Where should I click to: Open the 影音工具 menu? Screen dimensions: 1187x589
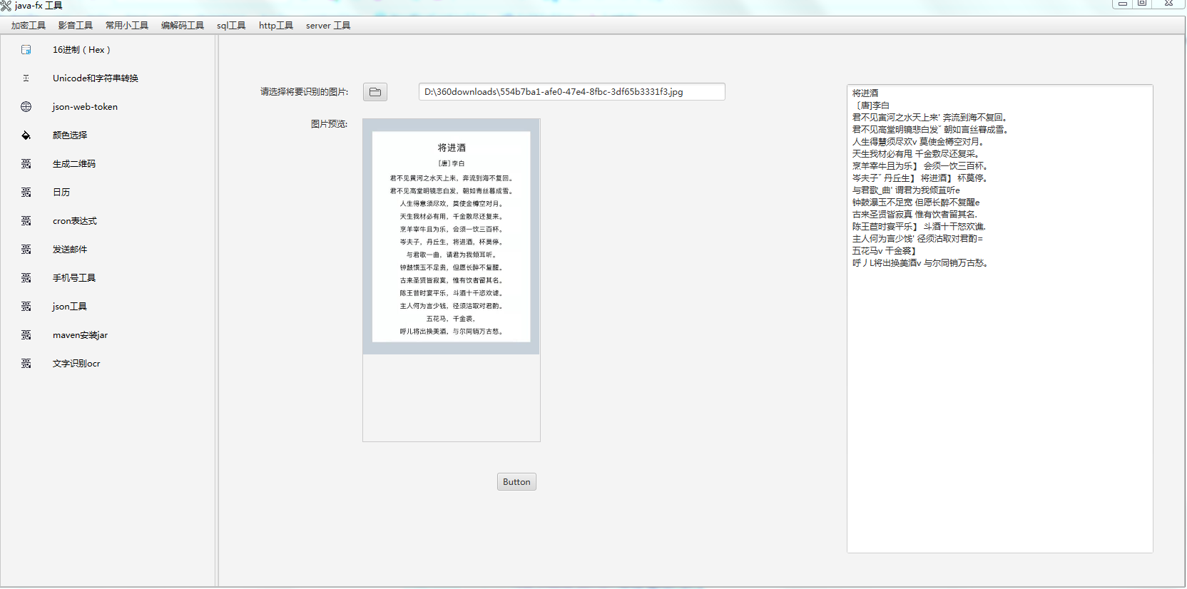pyautogui.click(x=76, y=26)
